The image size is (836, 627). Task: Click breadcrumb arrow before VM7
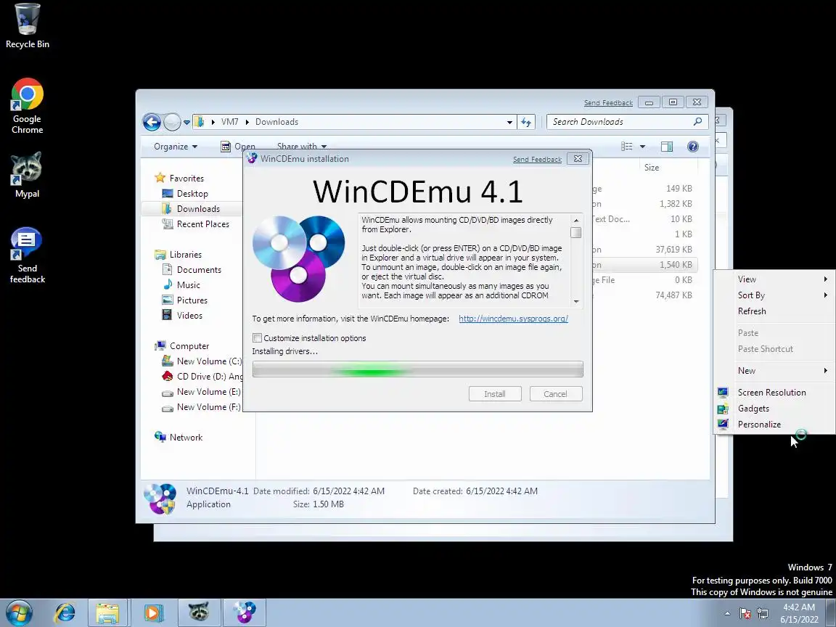click(213, 122)
